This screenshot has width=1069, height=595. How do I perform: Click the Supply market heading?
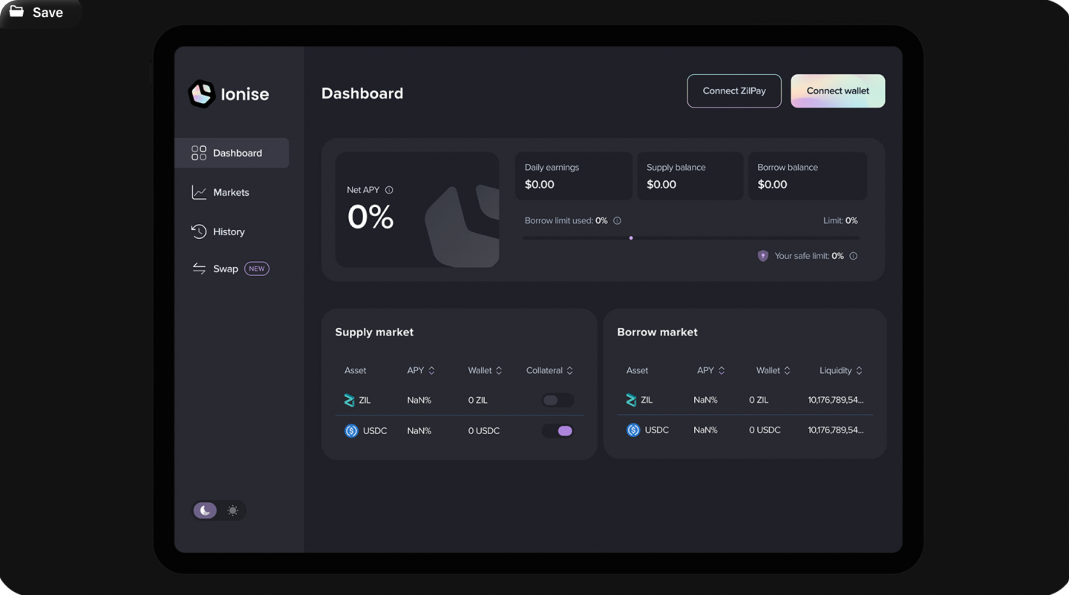374,332
